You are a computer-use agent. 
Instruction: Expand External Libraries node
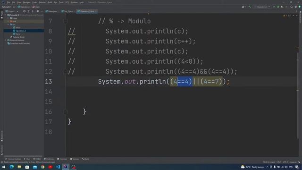click(x=6, y=40)
